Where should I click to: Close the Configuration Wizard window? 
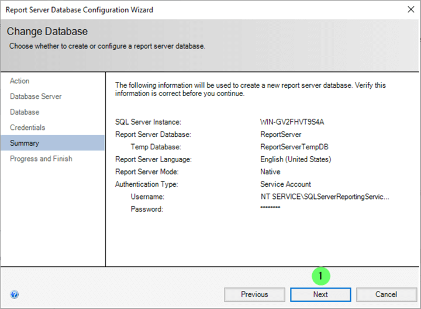tap(408, 9)
